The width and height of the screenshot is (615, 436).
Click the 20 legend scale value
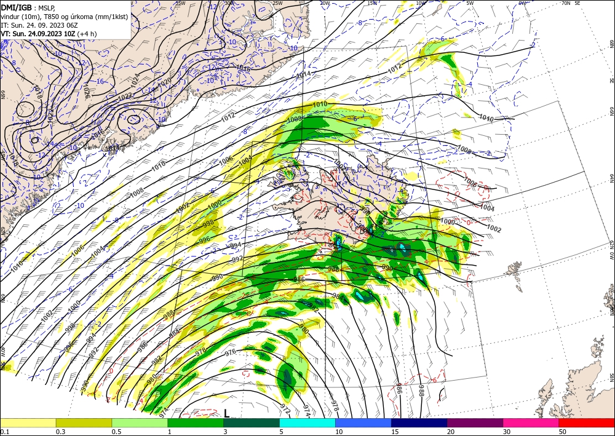(451, 432)
